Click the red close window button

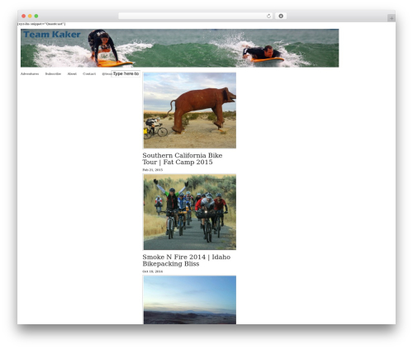(x=24, y=16)
